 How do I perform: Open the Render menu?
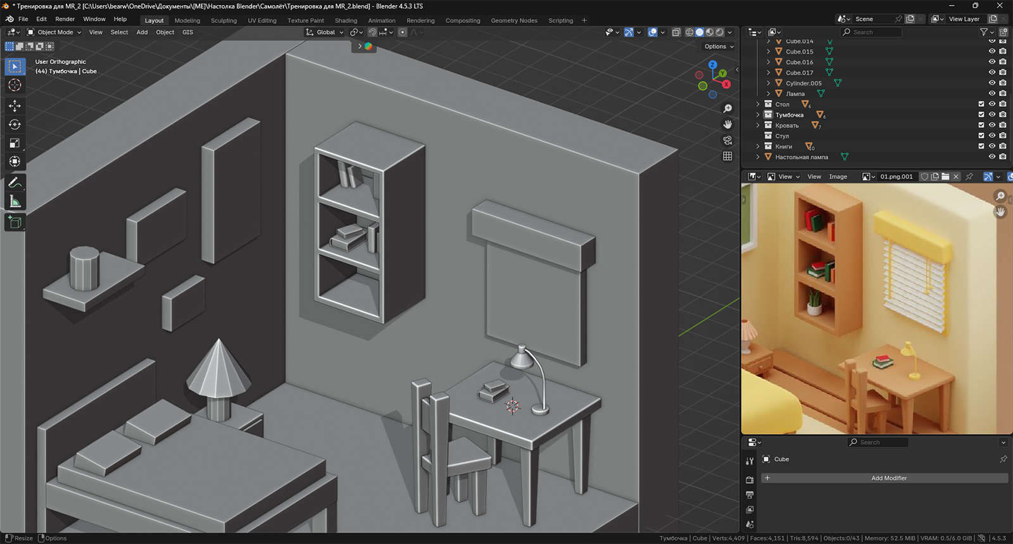point(65,19)
